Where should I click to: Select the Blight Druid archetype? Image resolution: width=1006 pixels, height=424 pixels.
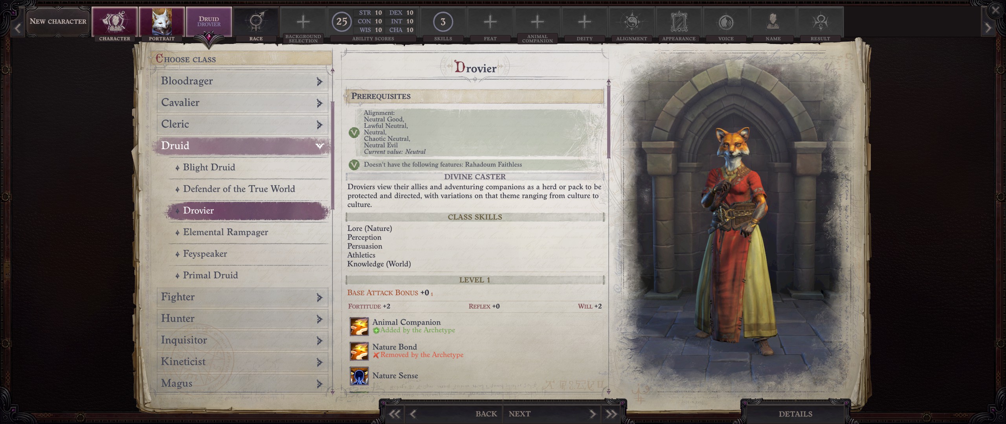248,168
